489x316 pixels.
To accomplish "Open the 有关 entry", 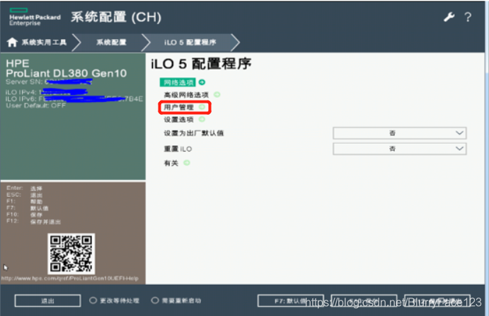I will click(x=171, y=163).
